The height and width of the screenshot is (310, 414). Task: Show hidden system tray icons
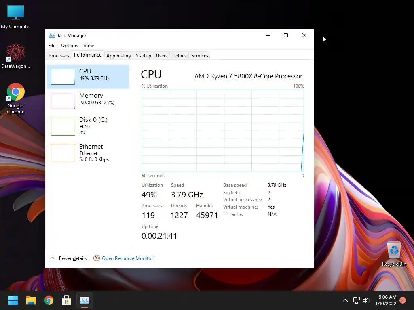[x=345, y=300]
